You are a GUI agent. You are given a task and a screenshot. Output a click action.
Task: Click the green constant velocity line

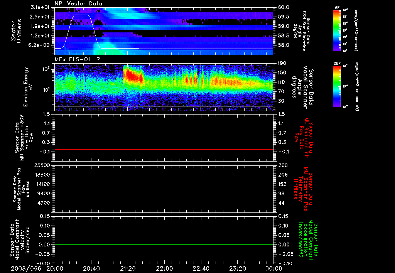[x=164, y=245]
